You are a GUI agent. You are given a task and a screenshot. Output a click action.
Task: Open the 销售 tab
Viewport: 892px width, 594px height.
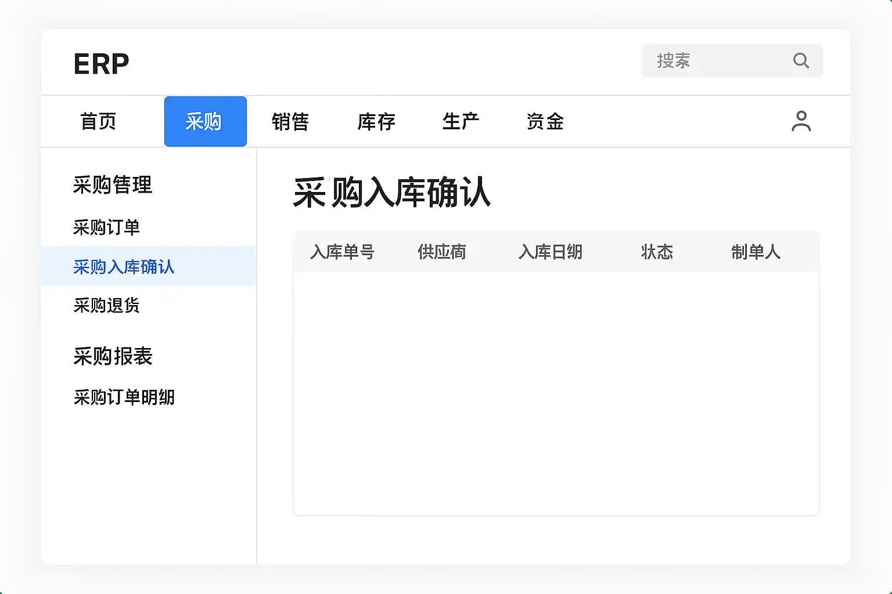[290, 122]
